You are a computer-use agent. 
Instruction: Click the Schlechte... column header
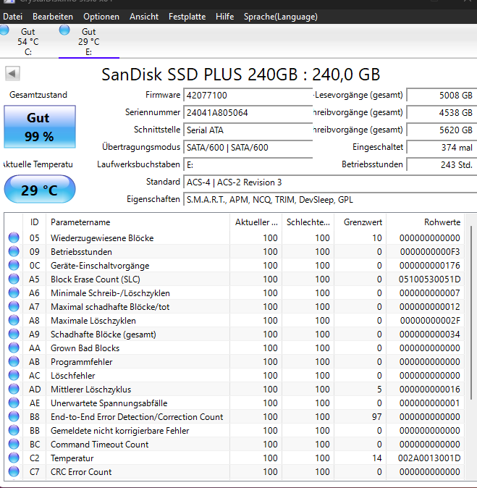click(x=308, y=222)
